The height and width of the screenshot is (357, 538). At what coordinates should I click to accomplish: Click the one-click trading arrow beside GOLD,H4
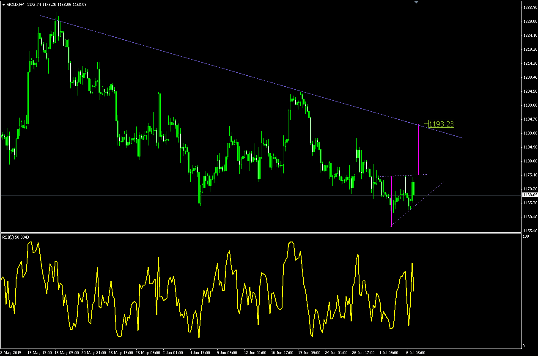(x=3, y=4)
